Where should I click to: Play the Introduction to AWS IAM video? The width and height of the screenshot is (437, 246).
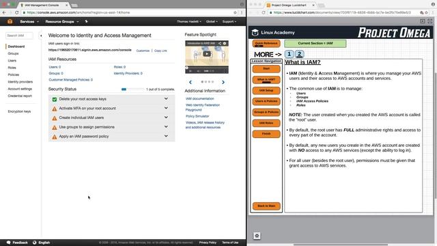[x=206, y=54]
